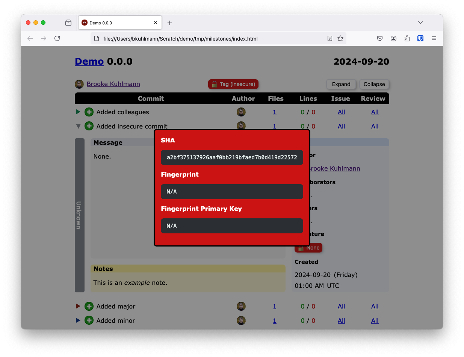
Task: Click the browser forward arrow
Action: click(44, 38)
